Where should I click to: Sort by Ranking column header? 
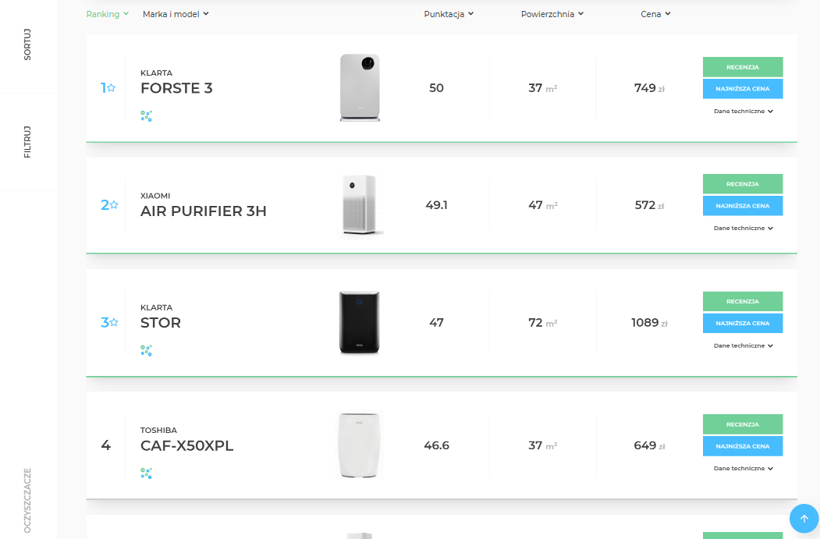pos(107,14)
